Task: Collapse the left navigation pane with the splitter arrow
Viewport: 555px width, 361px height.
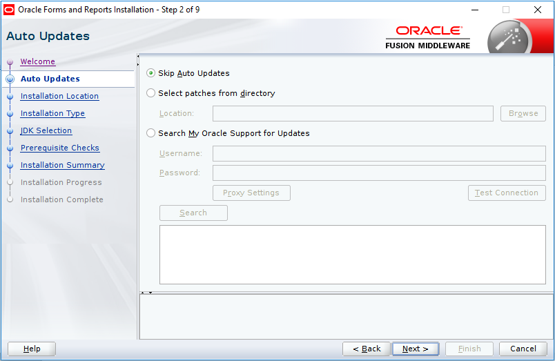Action: click(x=139, y=56)
